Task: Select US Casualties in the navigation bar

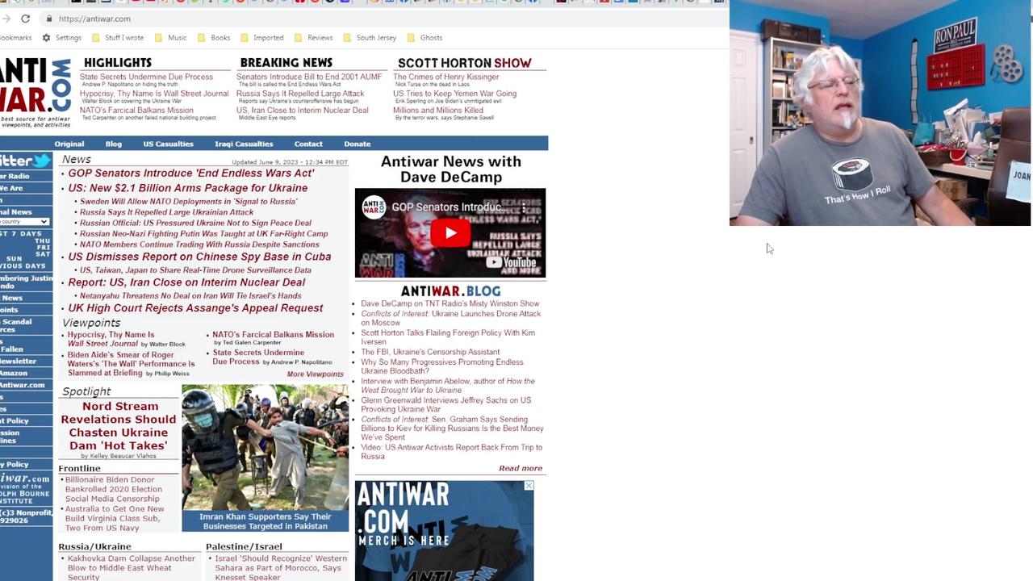Action: pos(168,144)
